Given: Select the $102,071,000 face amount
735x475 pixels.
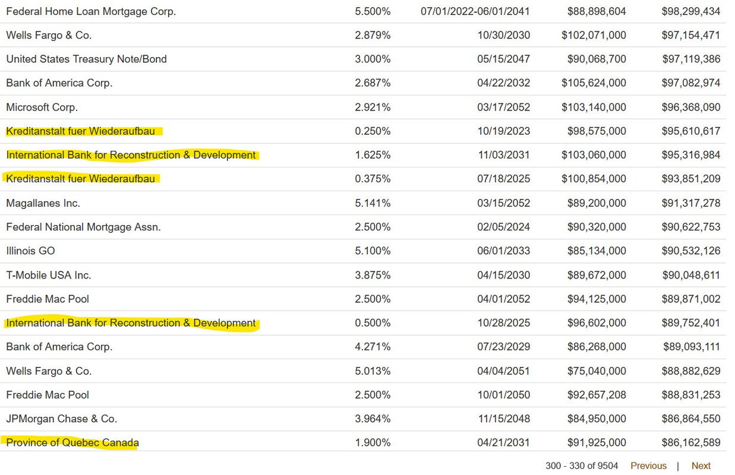Looking at the screenshot, I should (594, 35).
